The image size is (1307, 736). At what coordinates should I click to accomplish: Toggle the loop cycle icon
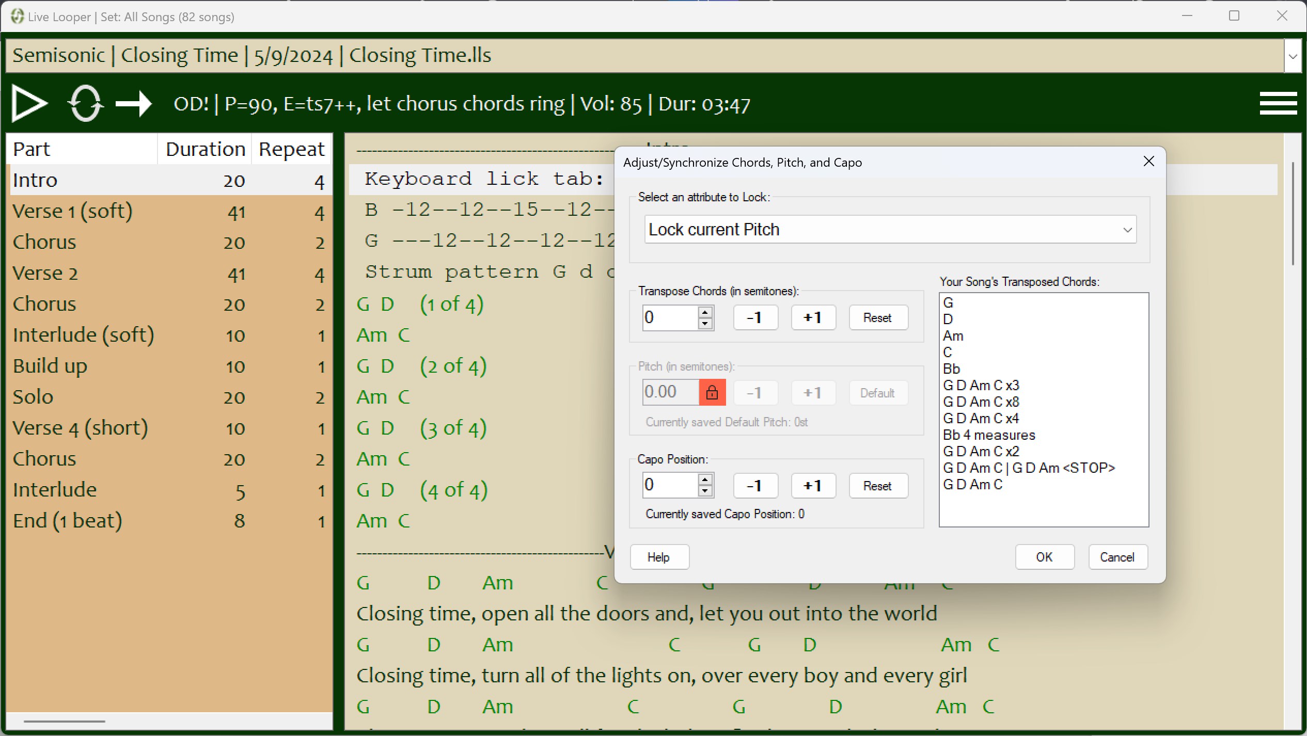coord(85,104)
